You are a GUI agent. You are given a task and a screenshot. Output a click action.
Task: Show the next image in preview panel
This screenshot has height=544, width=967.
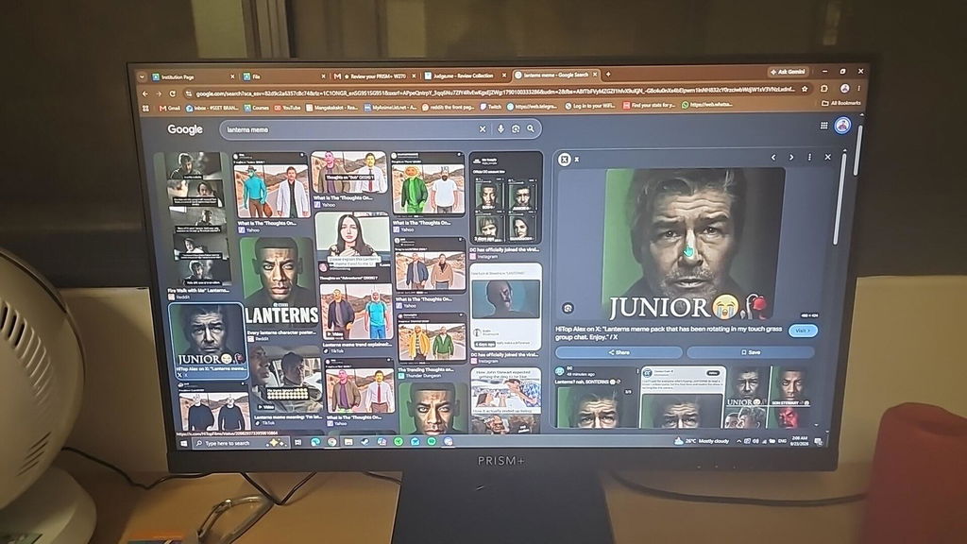(791, 158)
